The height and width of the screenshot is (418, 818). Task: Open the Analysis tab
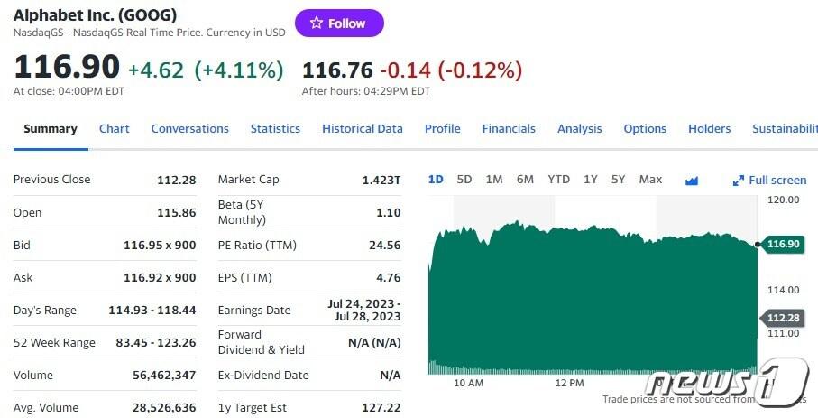[x=579, y=129]
